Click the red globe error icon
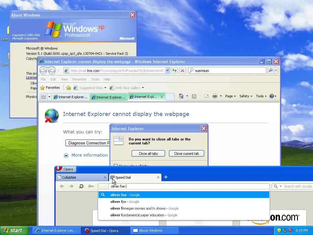 point(52,116)
